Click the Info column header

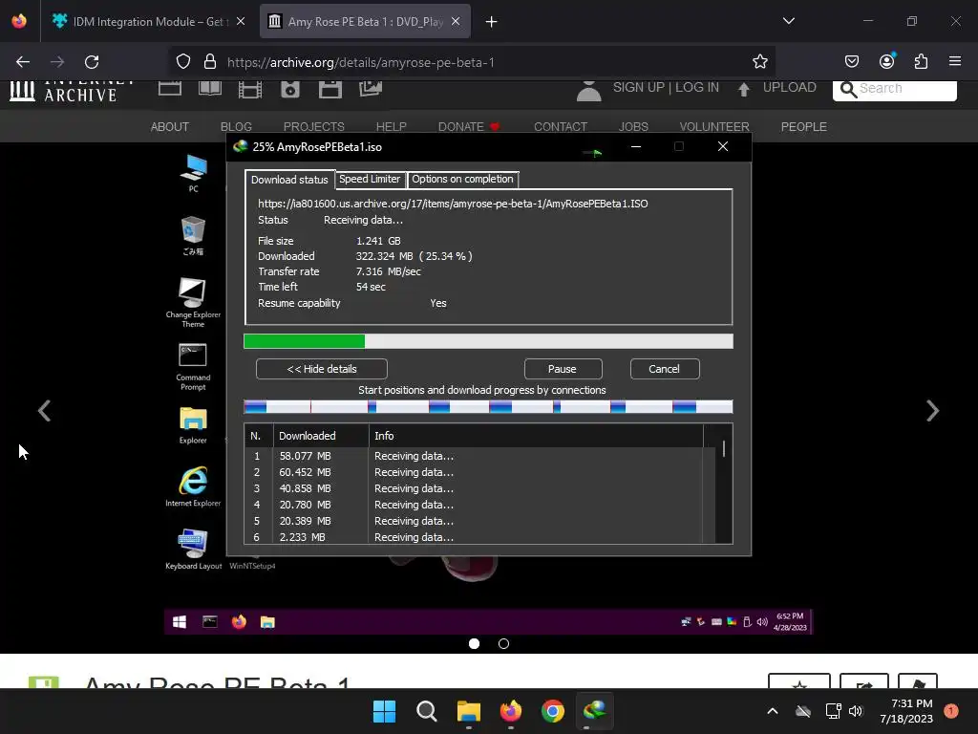point(536,436)
